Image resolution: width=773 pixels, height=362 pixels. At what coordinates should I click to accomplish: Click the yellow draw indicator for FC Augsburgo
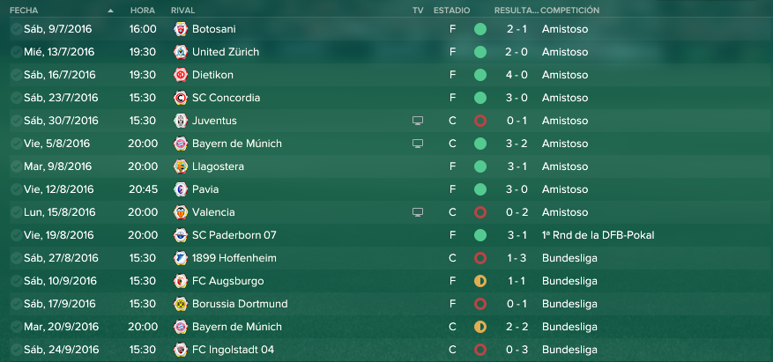point(480,281)
